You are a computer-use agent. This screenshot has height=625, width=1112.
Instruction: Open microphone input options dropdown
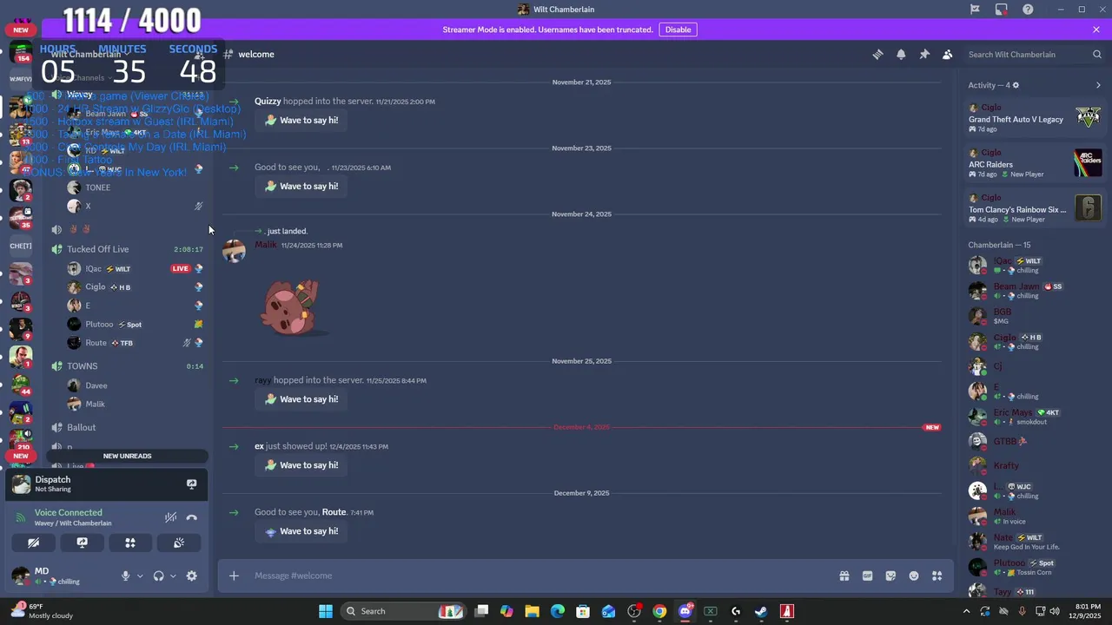[x=140, y=576]
